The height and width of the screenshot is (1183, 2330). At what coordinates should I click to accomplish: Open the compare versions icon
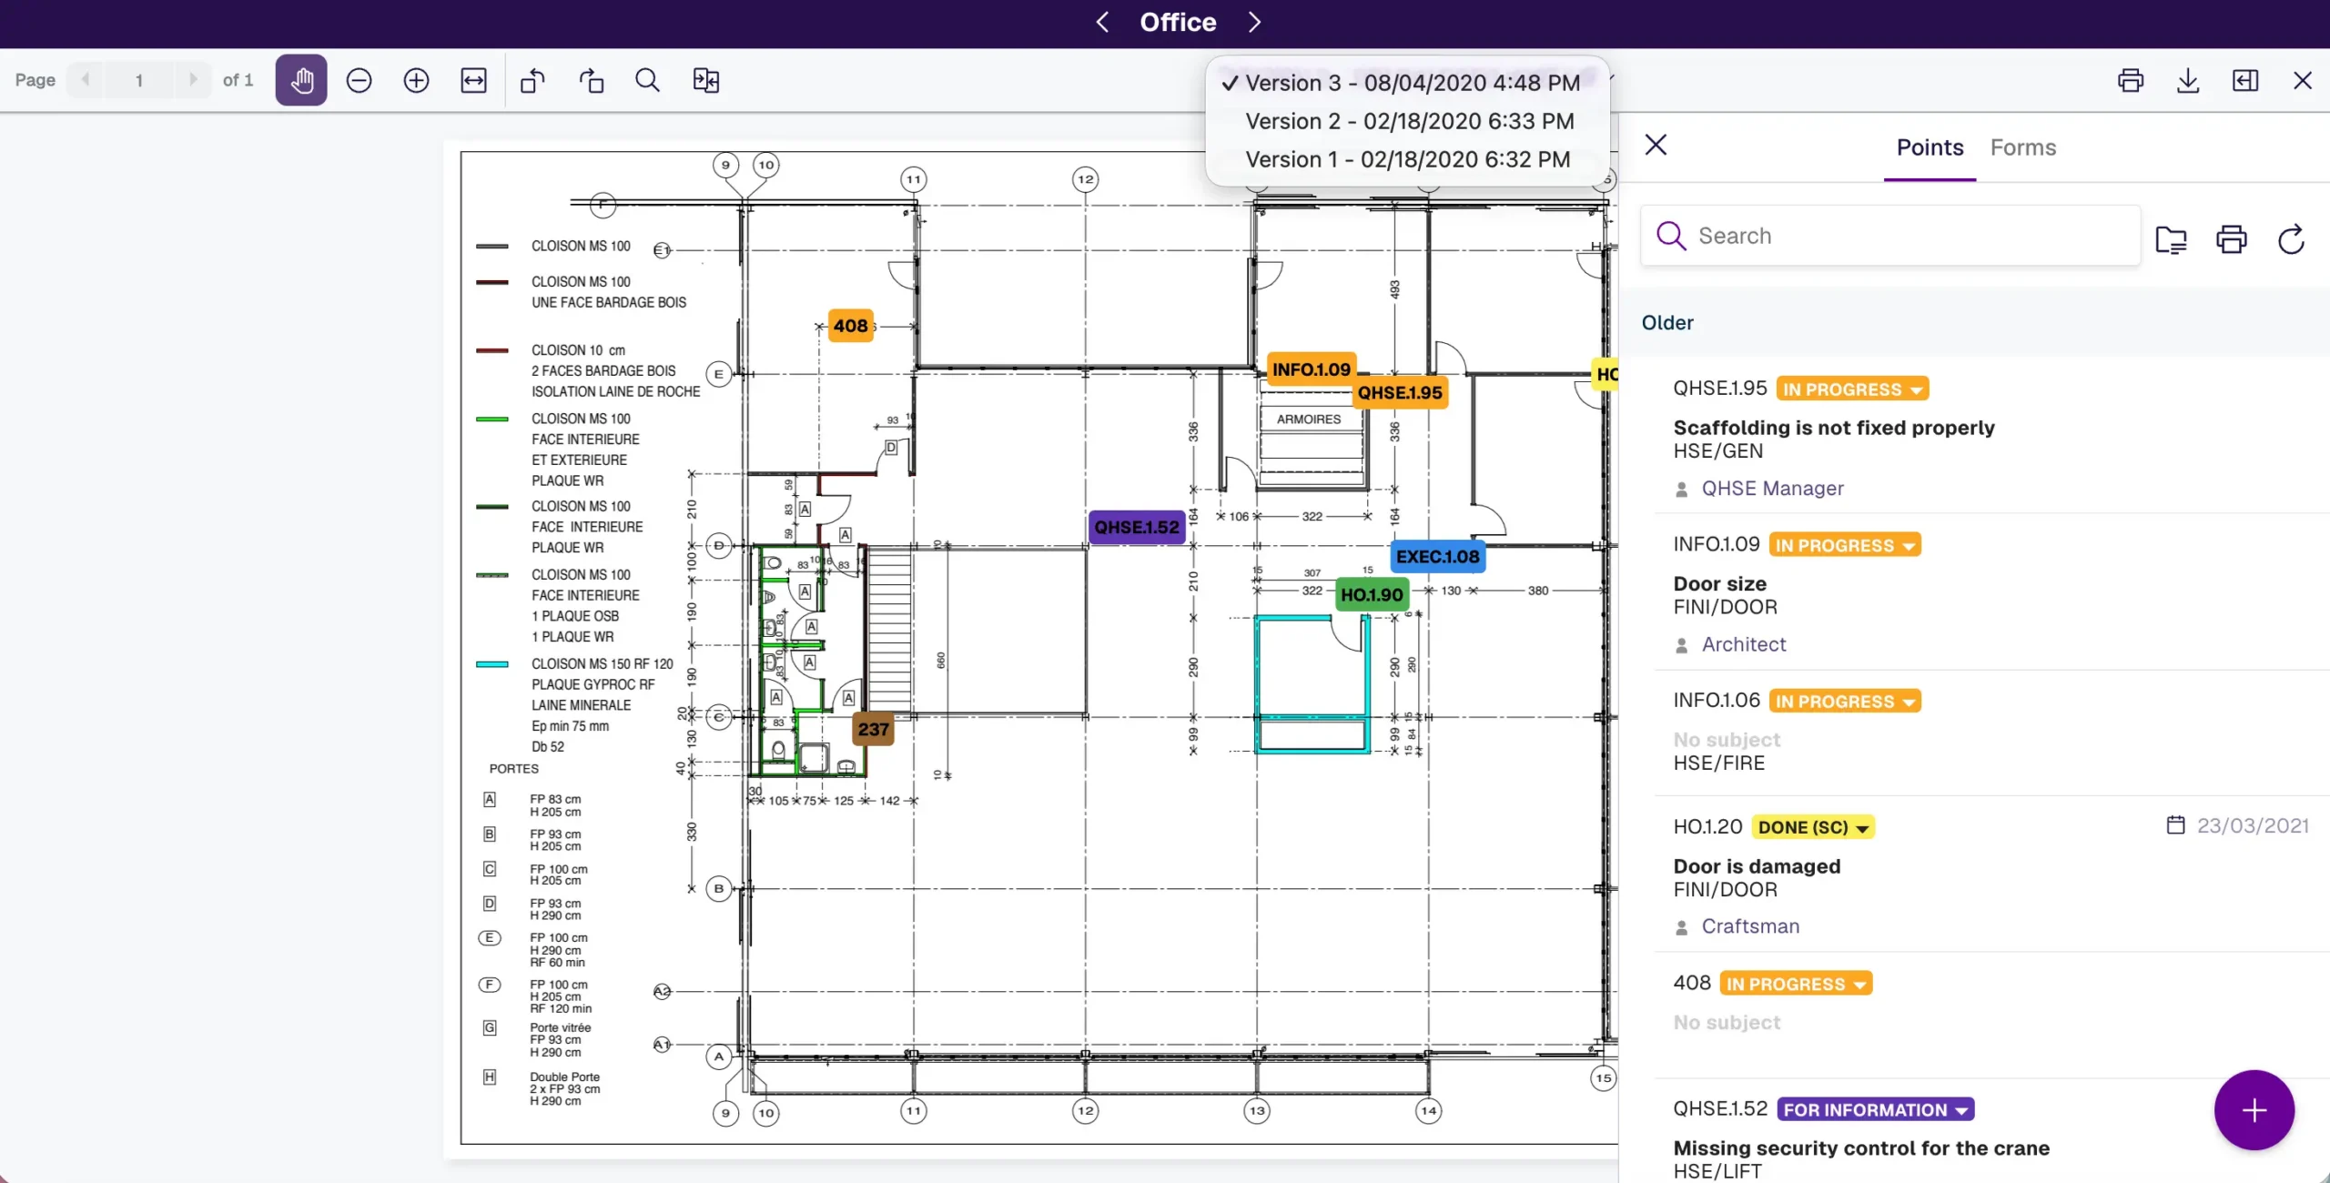tap(706, 80)
